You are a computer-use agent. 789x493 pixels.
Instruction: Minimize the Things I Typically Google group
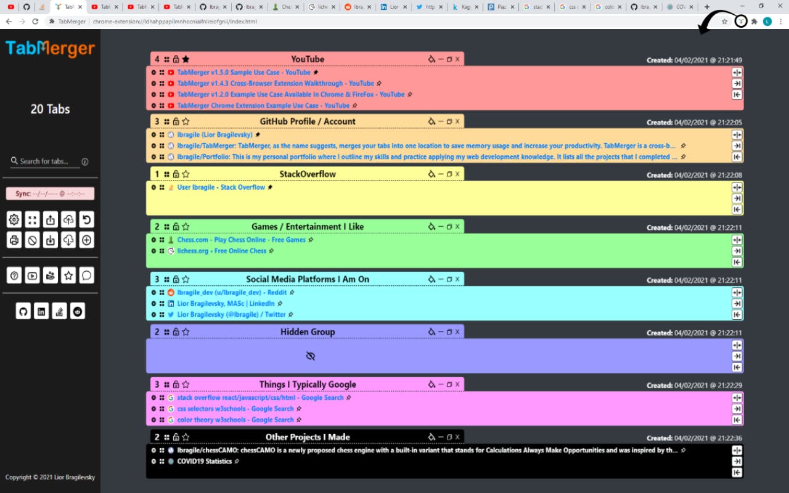[x=440, y=385]
